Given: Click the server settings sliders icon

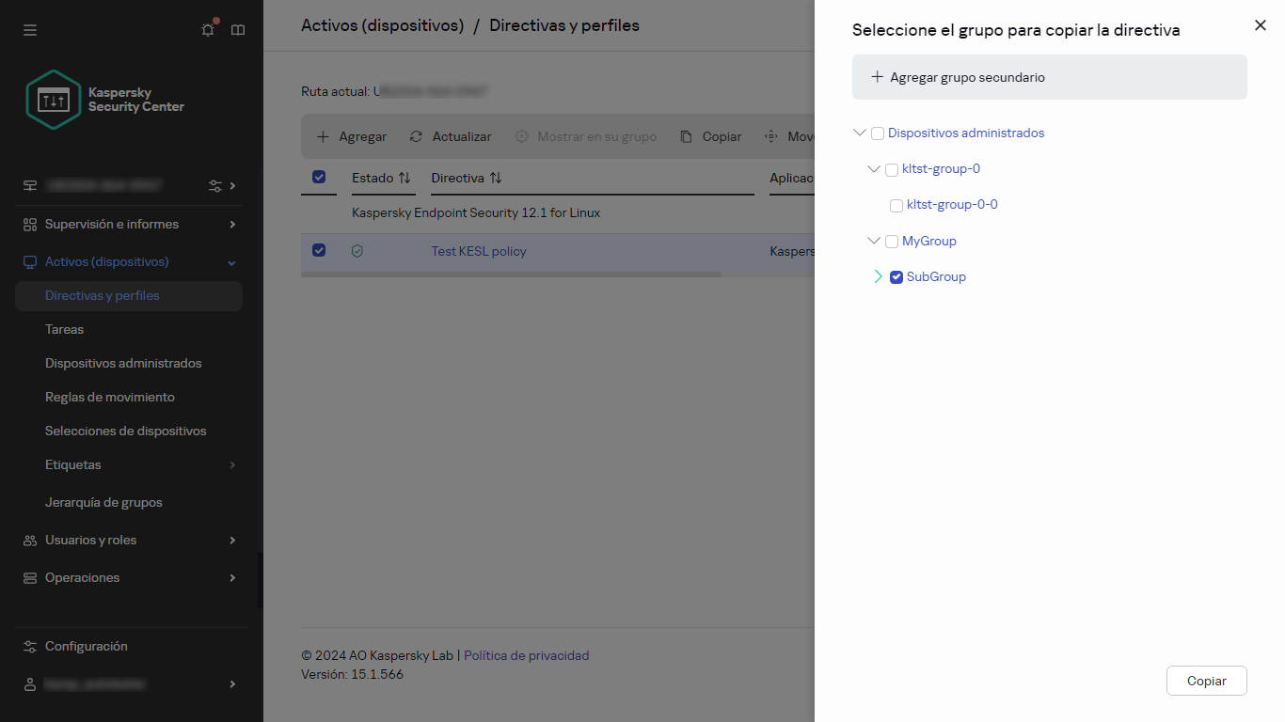Looking at the screenshot, I should click(x=215, y=186).
